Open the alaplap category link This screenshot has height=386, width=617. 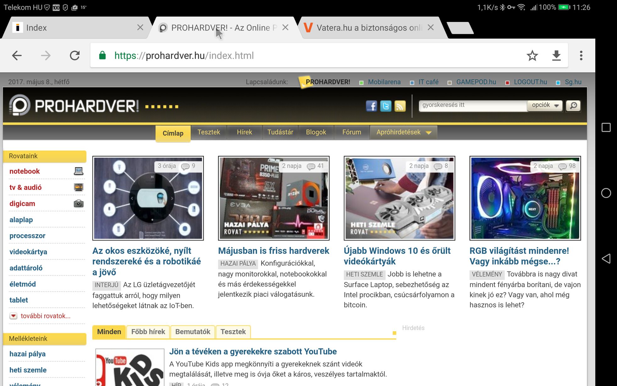pyautogui.click(x=21, y=220)
